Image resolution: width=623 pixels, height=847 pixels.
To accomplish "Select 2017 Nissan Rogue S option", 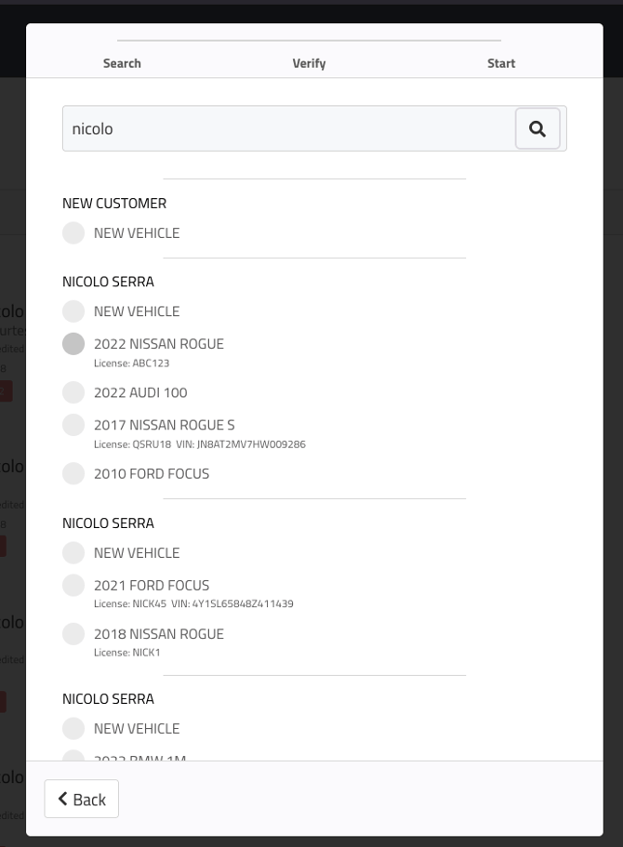I will click(x=73, y=425).
